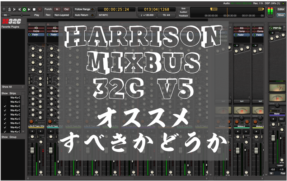Open the Master strip name button

click(277, 114)
